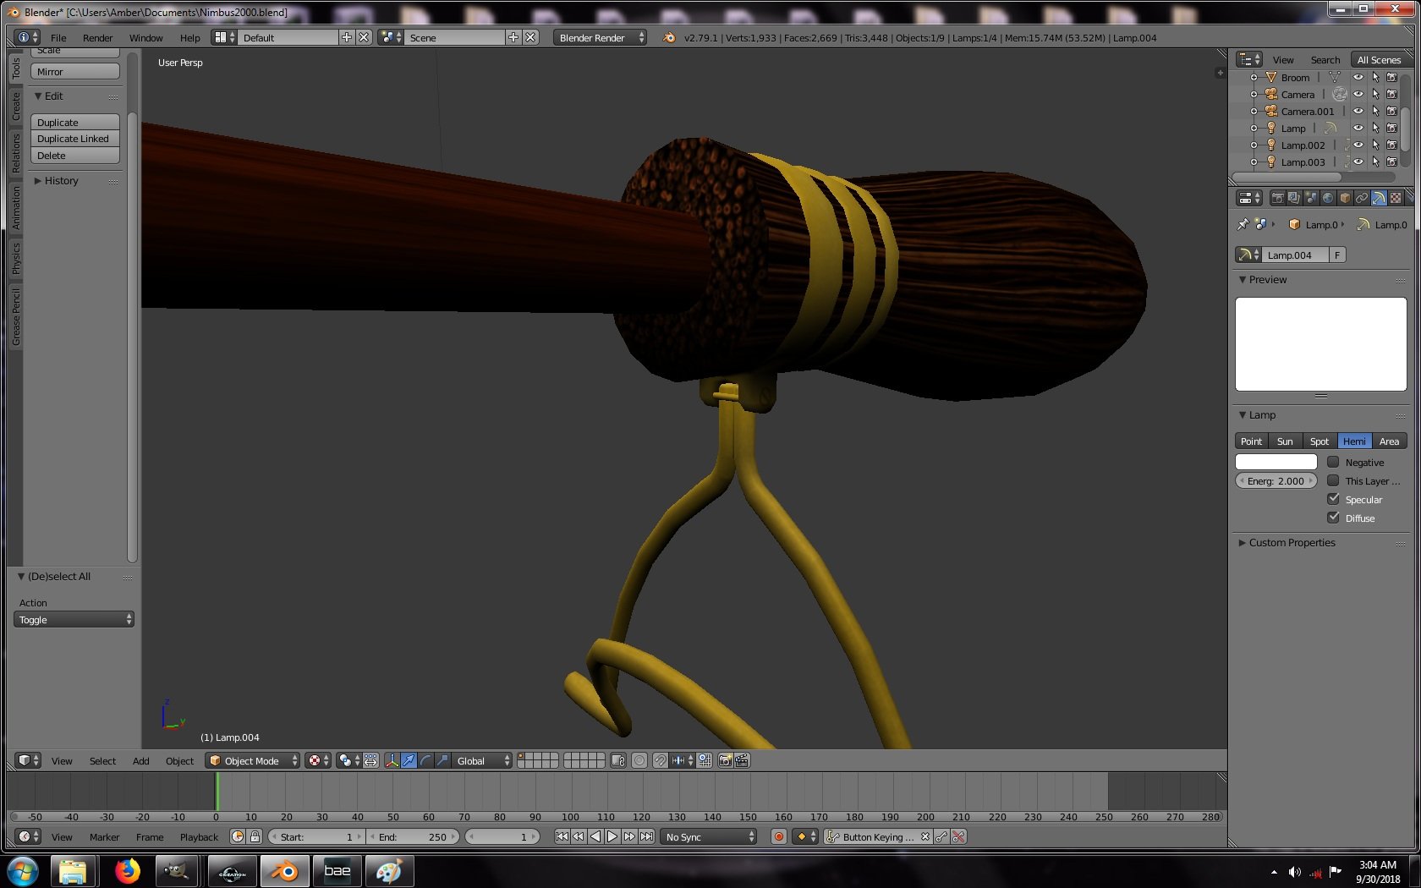
Task: Toggle renderability camera for the Broom object
Action: 1391,77
